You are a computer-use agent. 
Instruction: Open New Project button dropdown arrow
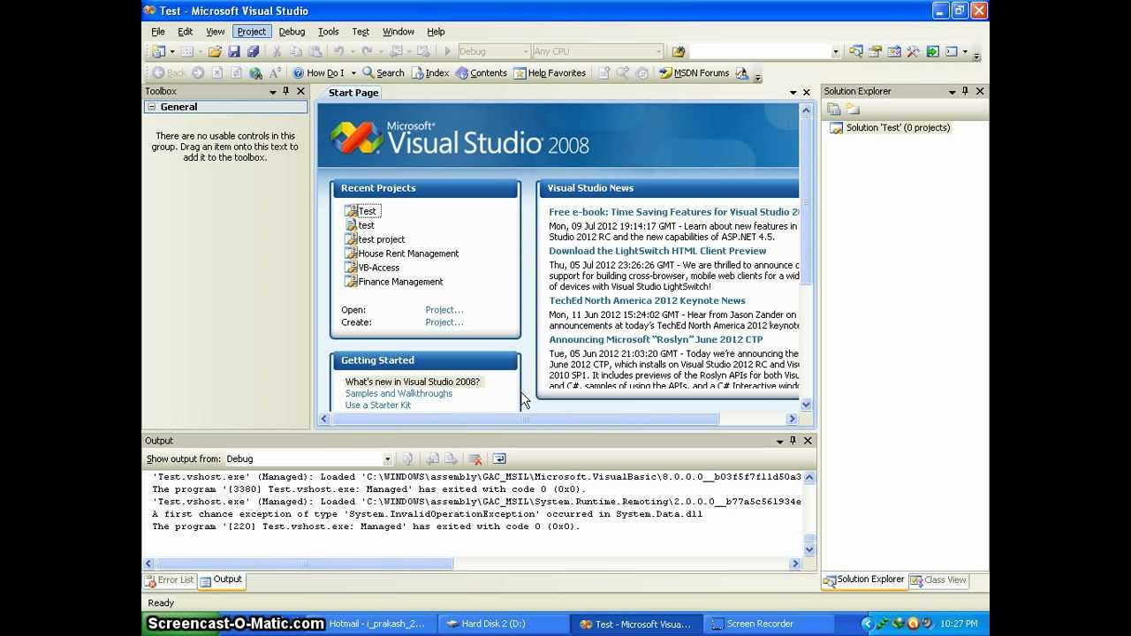point(171,52)
